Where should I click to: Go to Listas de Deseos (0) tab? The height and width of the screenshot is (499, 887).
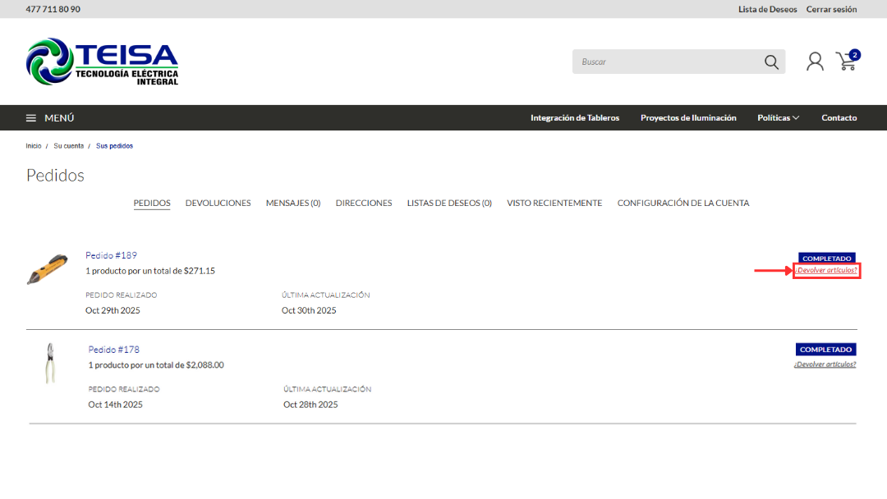click(449, 203)
